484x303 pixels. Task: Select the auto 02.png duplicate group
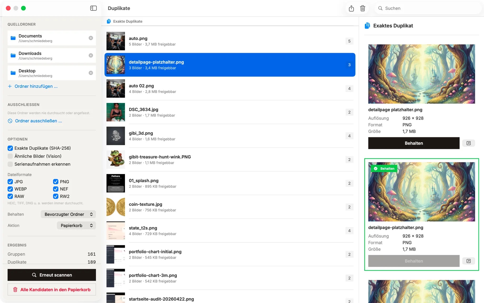pyautogui.click(x=230, y=88)
